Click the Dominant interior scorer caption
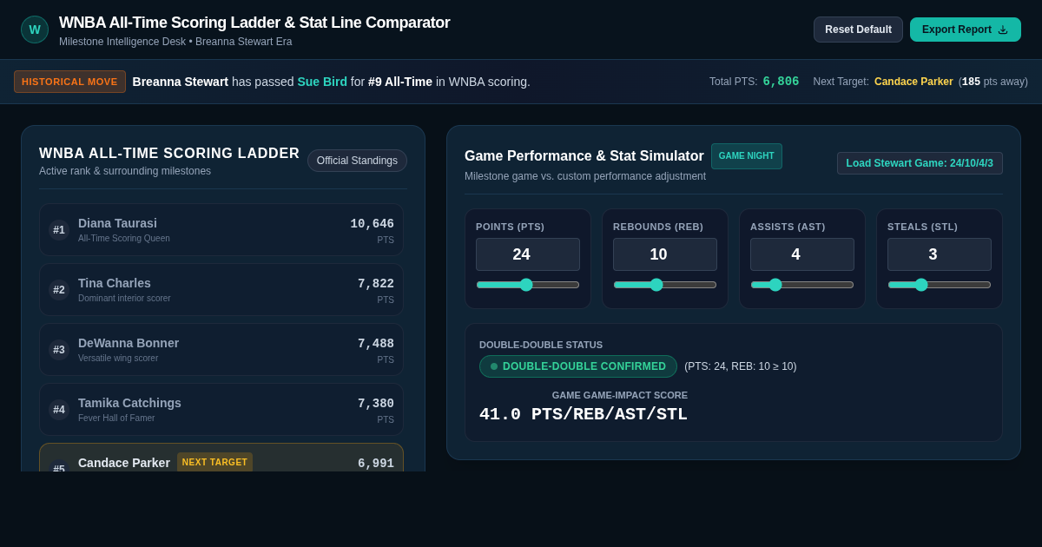Viewport: 1042px width, 547px height. (x=124, y=299)
